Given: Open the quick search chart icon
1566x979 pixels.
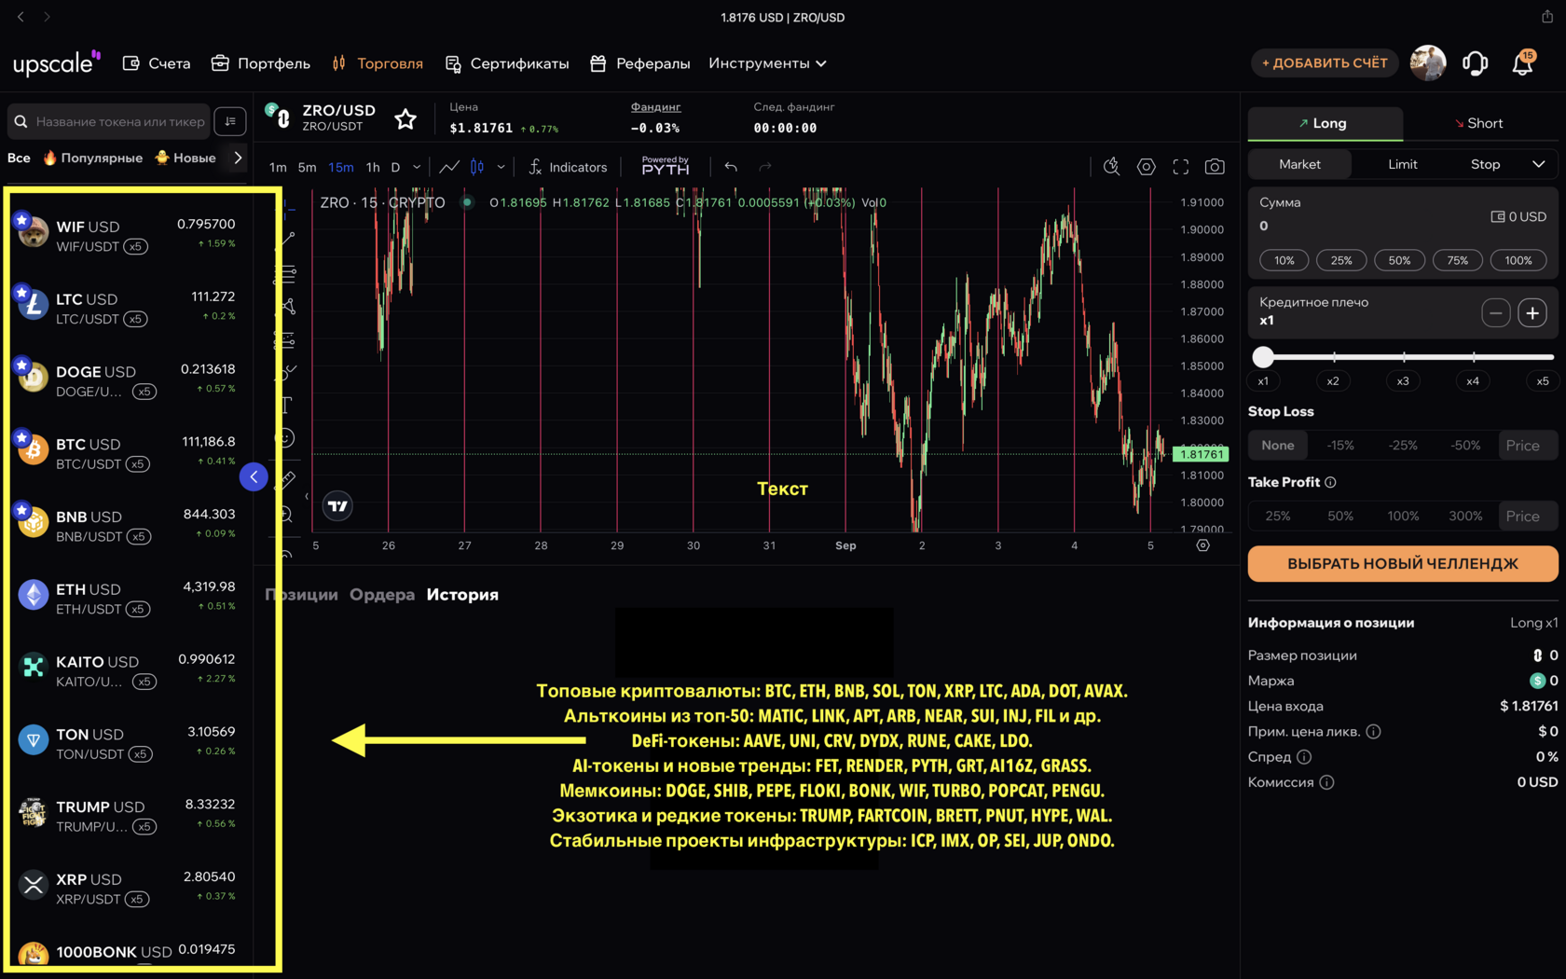Looking at the screenshot, I should tap(1111, 167).
